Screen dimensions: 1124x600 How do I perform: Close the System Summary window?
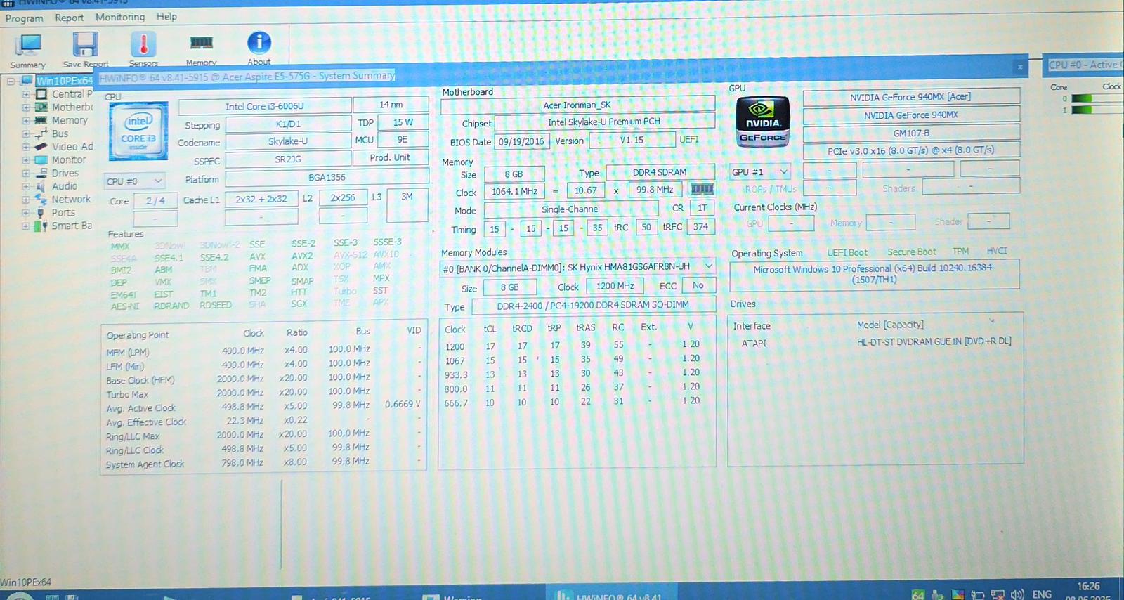tap(1020, 67)
